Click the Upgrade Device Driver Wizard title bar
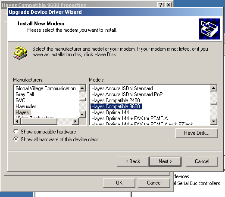The height and width of the screenshot is (197, 225). [115, 12]
